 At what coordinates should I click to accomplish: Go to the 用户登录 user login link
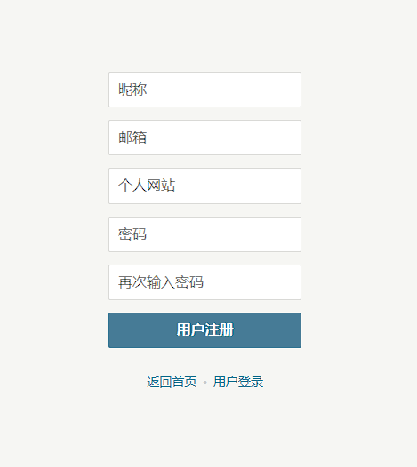(x=238, y=382)
